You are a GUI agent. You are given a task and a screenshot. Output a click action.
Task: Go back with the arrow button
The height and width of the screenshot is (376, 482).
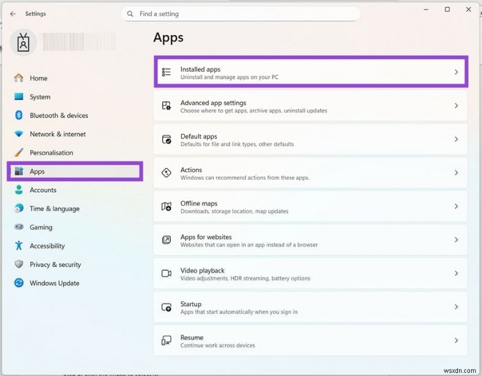tap(13, 13)
